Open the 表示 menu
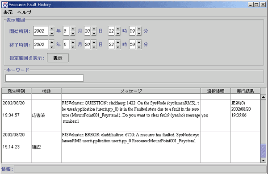 tap(8, 12)
